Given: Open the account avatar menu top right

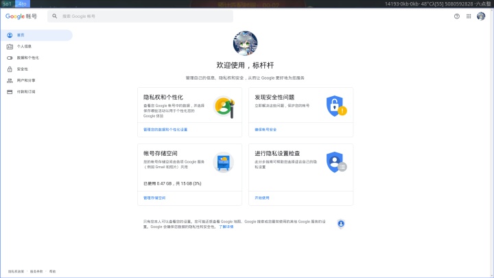Looking at the screenshot, I should pyautogui.click(x=481, y=16).
